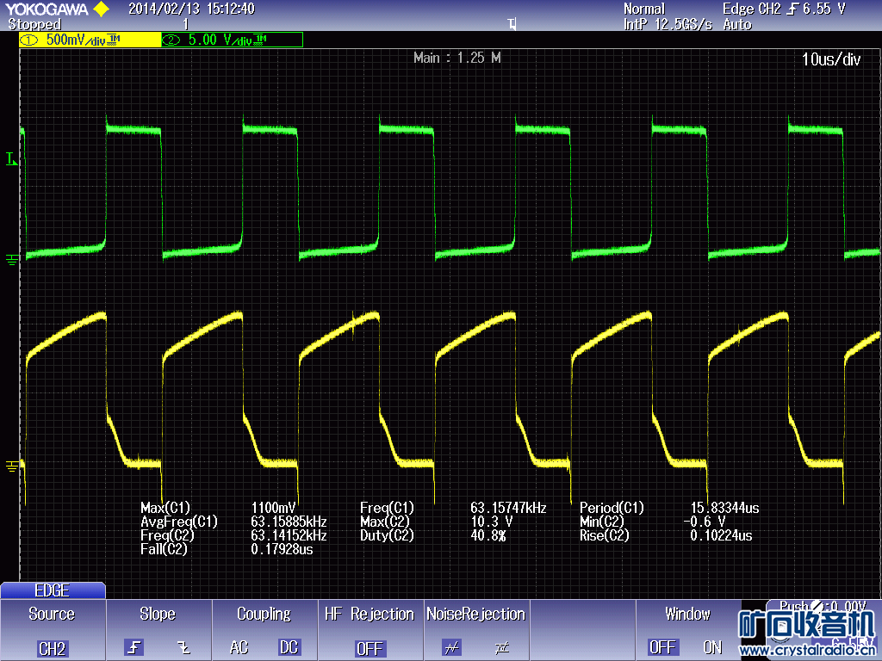Image resolution: width=882 pixels, height=661 pixels.
Task: Click the CH2 ground level marker
Action: click(x=12, y=259)
